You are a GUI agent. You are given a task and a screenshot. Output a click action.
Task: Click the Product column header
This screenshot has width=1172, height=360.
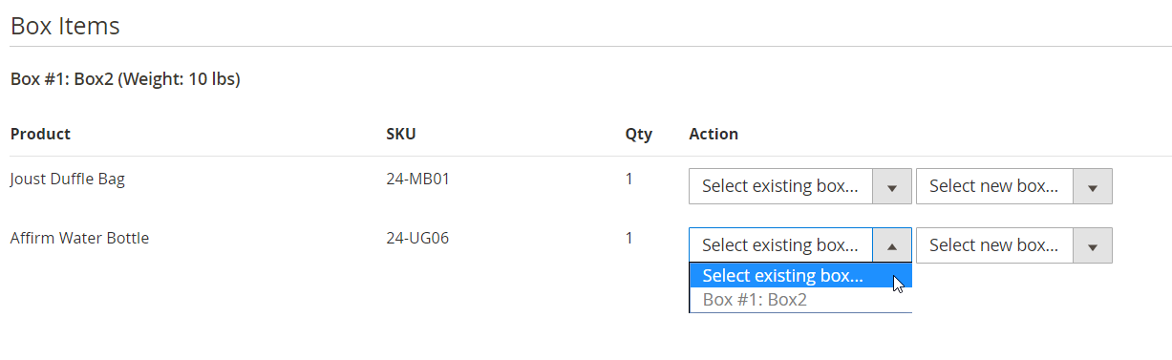40,134
